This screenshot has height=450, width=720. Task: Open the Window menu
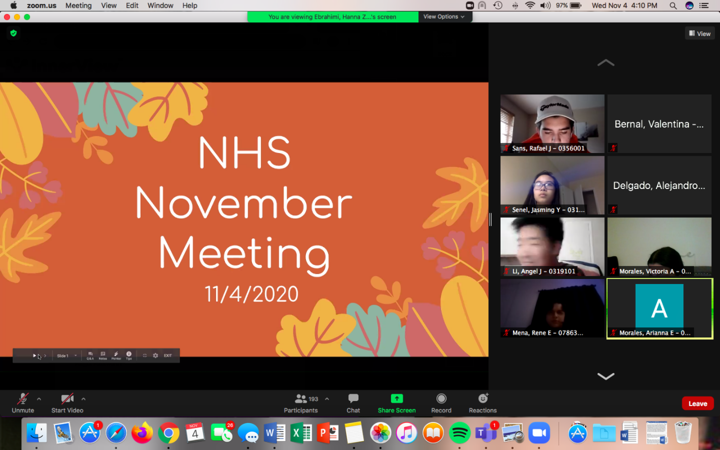coord(160,6)
